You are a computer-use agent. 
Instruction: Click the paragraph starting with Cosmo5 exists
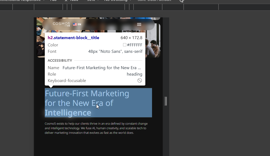tap(96, 128)
